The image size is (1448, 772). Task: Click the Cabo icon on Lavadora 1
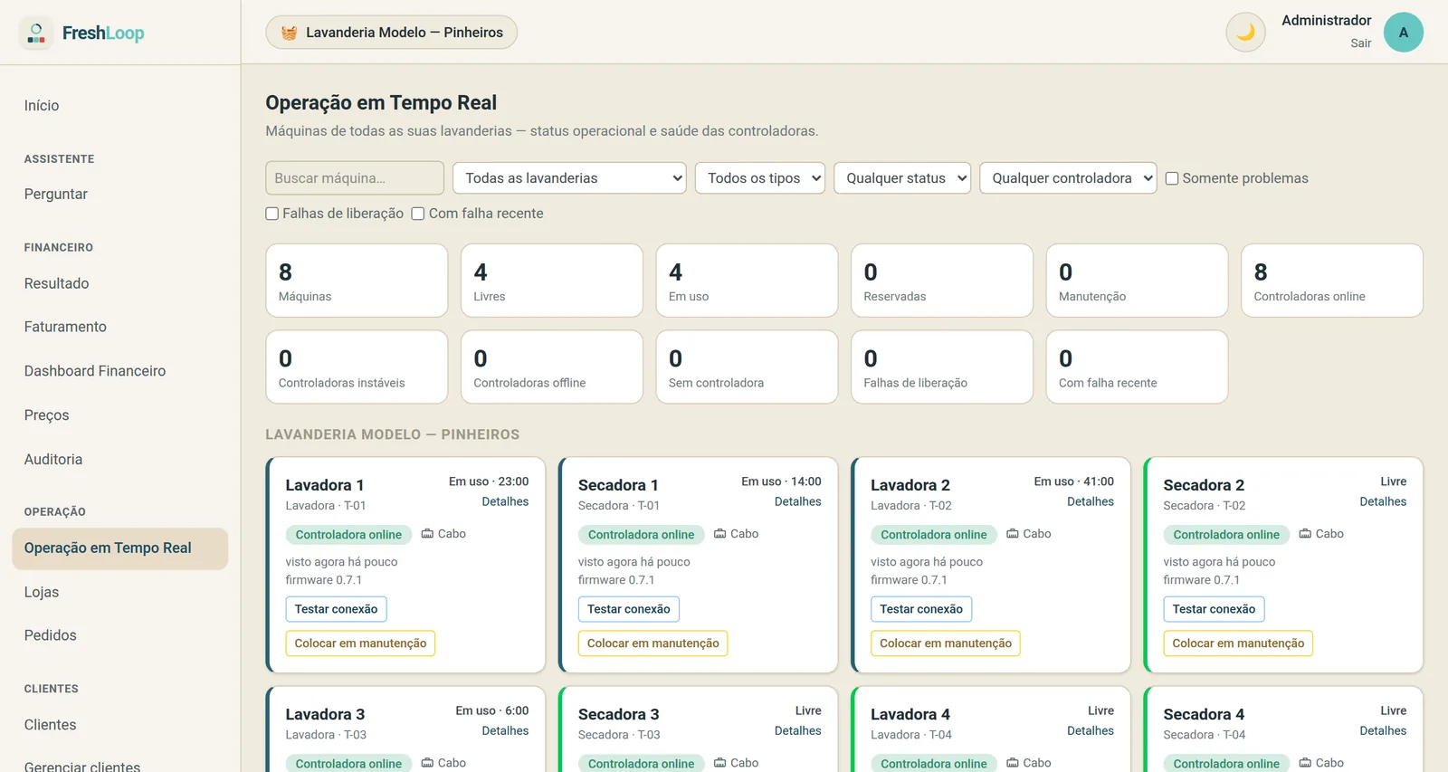[427, 534]
